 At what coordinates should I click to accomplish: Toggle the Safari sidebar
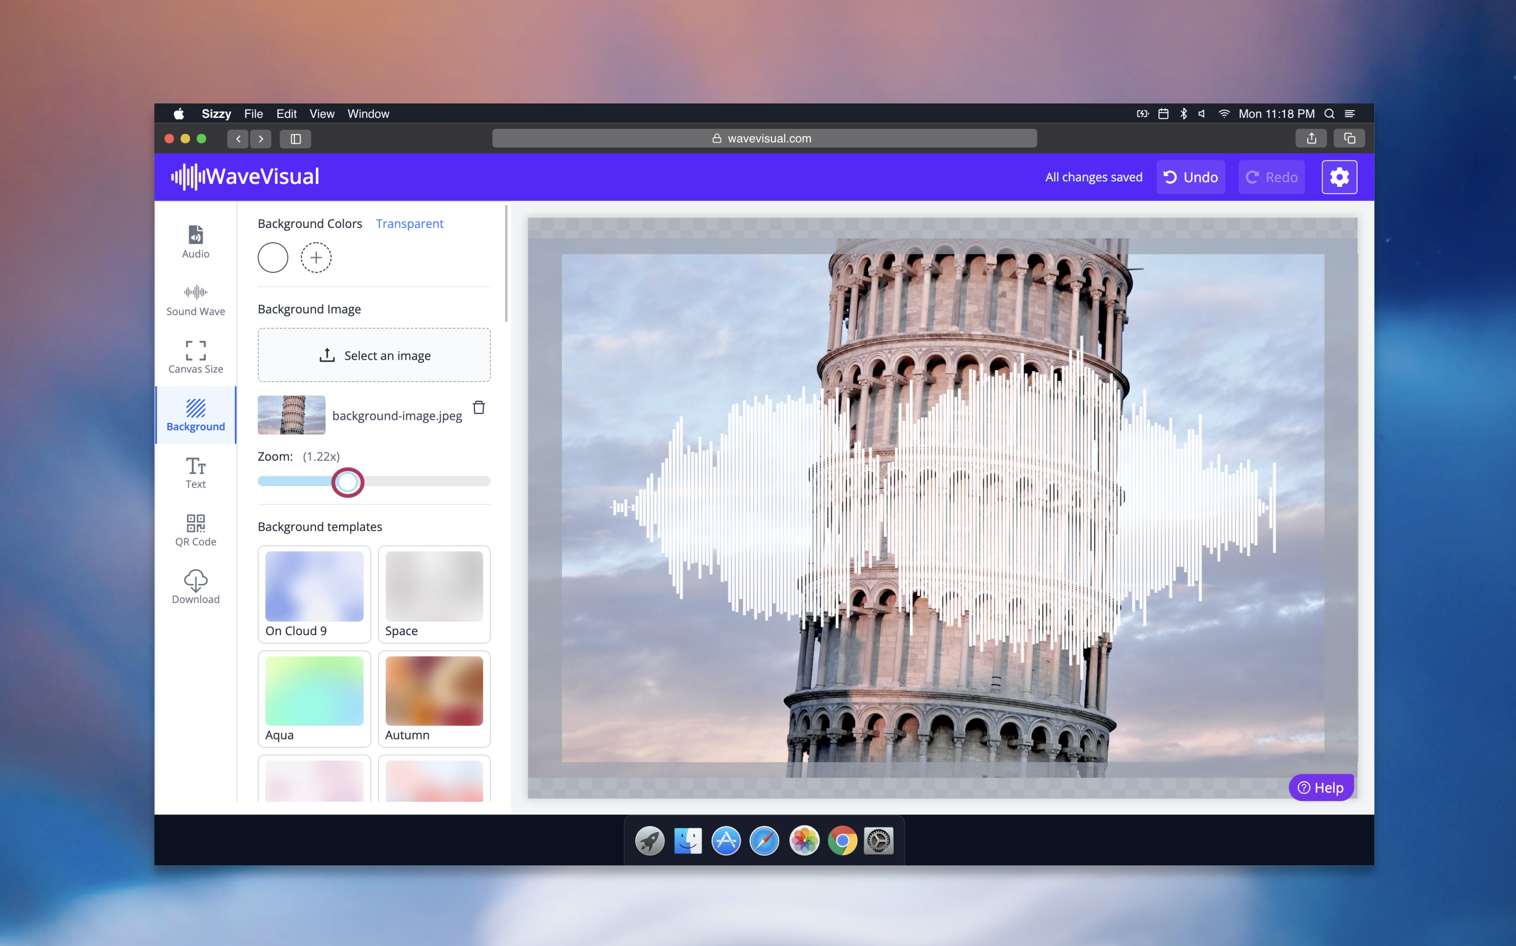(295, 138)
